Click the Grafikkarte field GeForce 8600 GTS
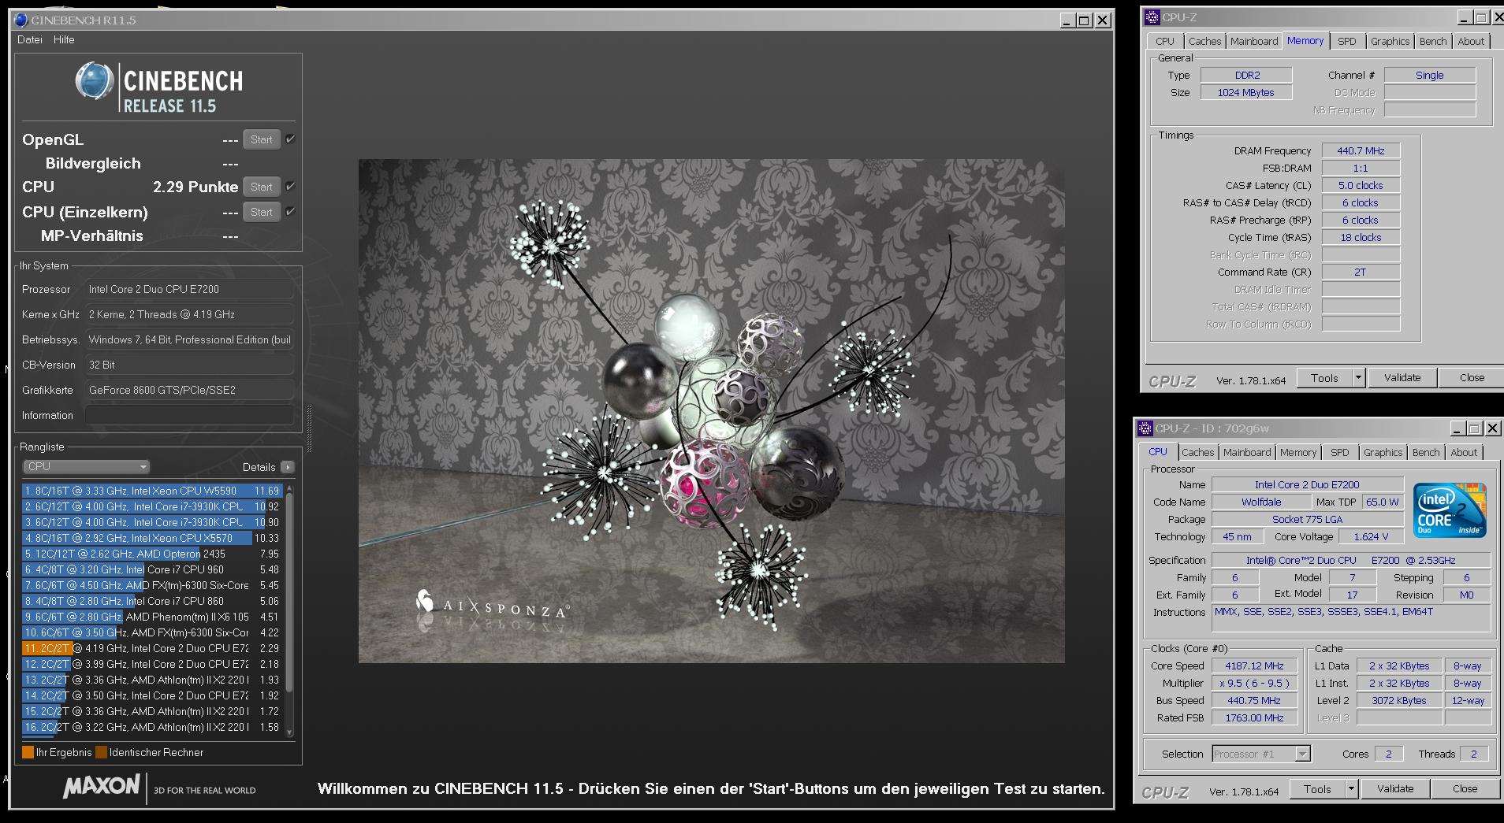This screenshot has height=823, width=1504. [x=189, y=390]
